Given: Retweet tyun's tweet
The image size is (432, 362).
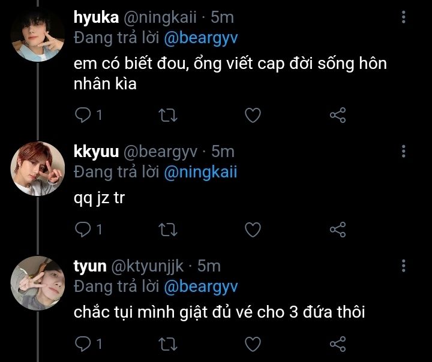Looking at the screenshot, I should (168, 344).
